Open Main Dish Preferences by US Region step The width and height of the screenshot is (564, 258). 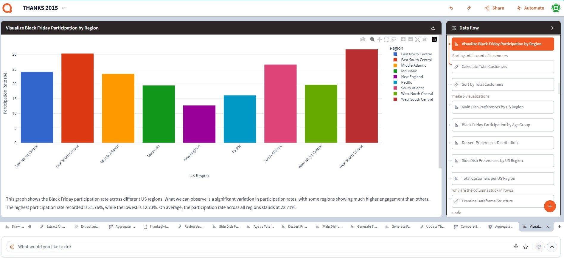click(x=503, y=107)
